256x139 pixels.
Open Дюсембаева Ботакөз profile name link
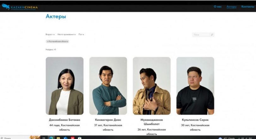(x=64, y=120)
